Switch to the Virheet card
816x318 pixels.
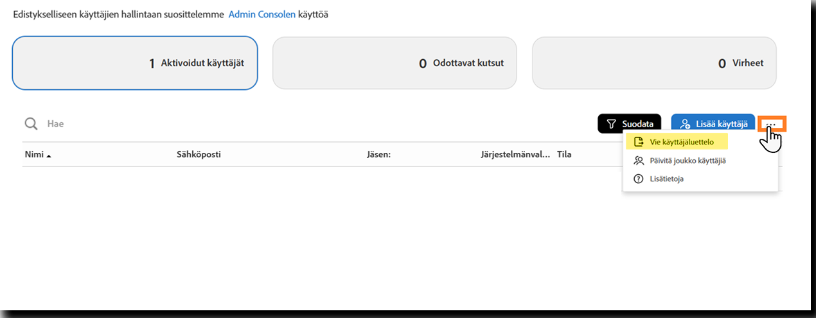(x=654, y=63)
